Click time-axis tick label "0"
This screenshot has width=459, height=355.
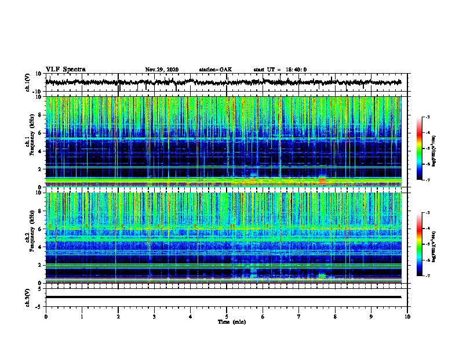coord(46,317)
